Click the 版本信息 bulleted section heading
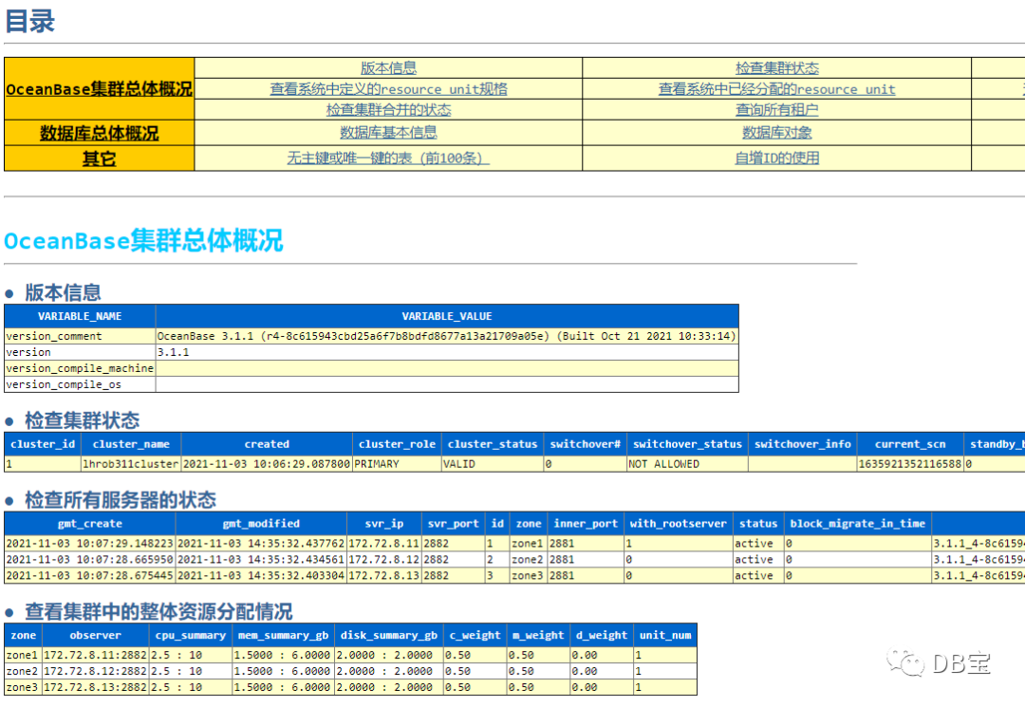 [63, 292]
